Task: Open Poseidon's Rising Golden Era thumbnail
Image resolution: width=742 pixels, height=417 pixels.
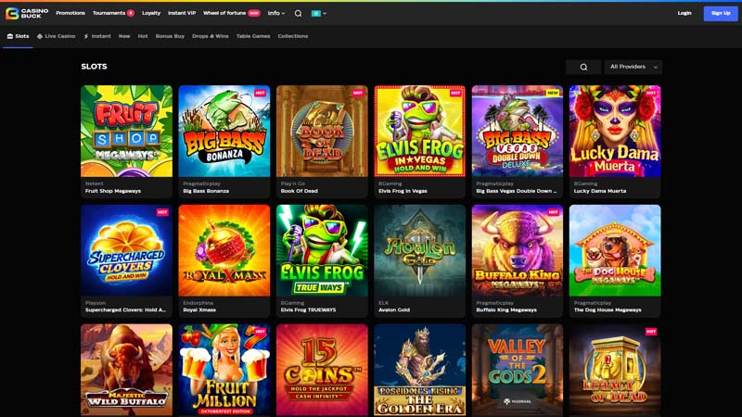Action: (420, 370)
